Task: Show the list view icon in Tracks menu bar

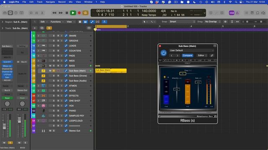Action: pyautogui.click(x=80, y=22)
